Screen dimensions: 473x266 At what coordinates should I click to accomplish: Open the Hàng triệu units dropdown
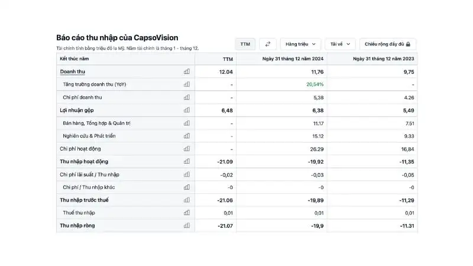(x=300, y=44)
